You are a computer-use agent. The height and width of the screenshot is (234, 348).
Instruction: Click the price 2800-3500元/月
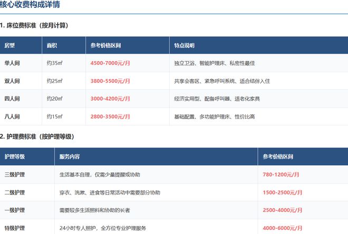coord(110,116)
